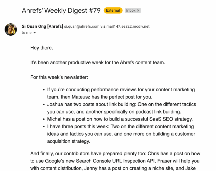The height and width of the screenshot is (171, 216).
Task: Remove the Inbox label with its X
Action: [138, 10]
